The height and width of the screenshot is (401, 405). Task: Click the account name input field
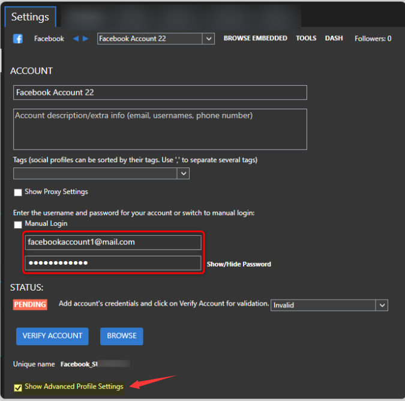160,92
